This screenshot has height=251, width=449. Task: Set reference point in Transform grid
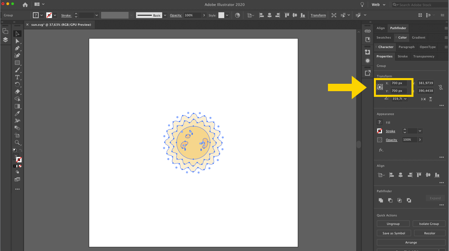(380, 87)
